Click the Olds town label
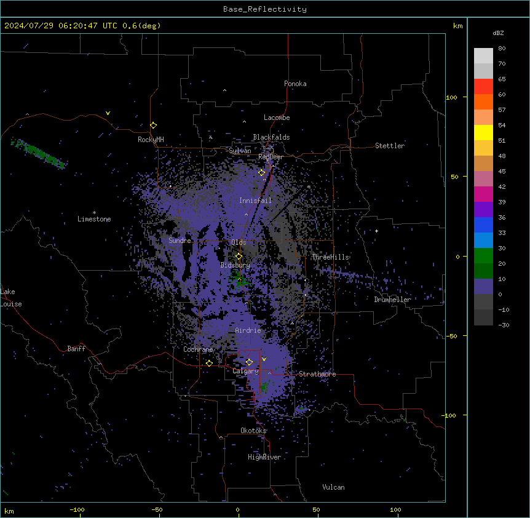 point(239,242)
